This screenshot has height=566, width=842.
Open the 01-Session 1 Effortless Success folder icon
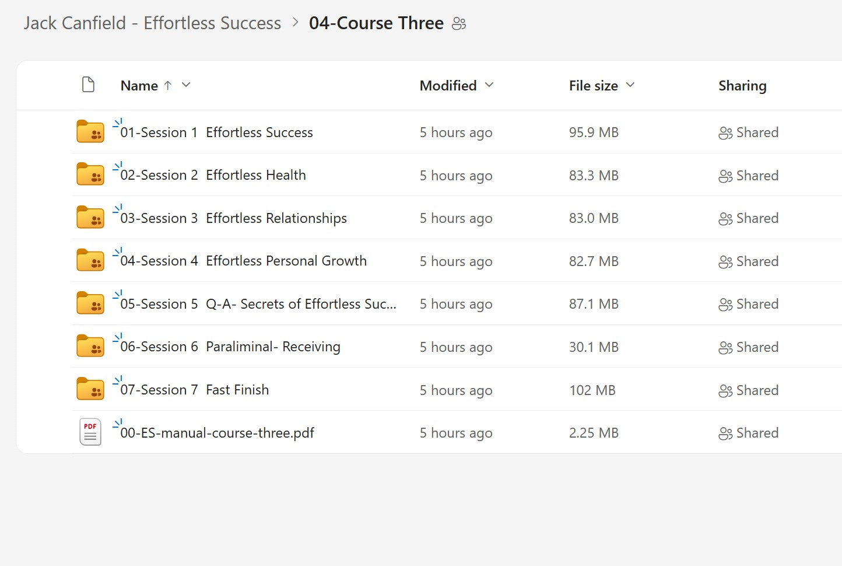(x=90, y=131)
